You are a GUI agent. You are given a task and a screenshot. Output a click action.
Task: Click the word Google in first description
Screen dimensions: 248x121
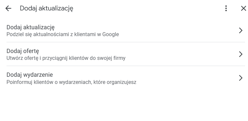tap(111, 34)
